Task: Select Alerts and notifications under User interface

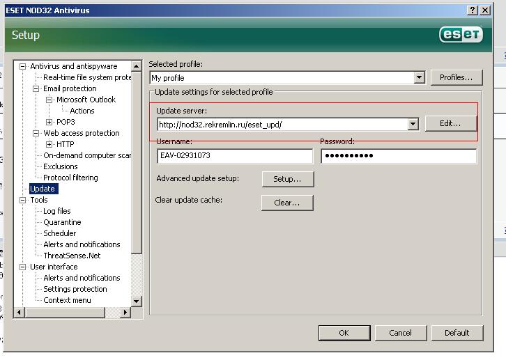Action: coord(82,278)
